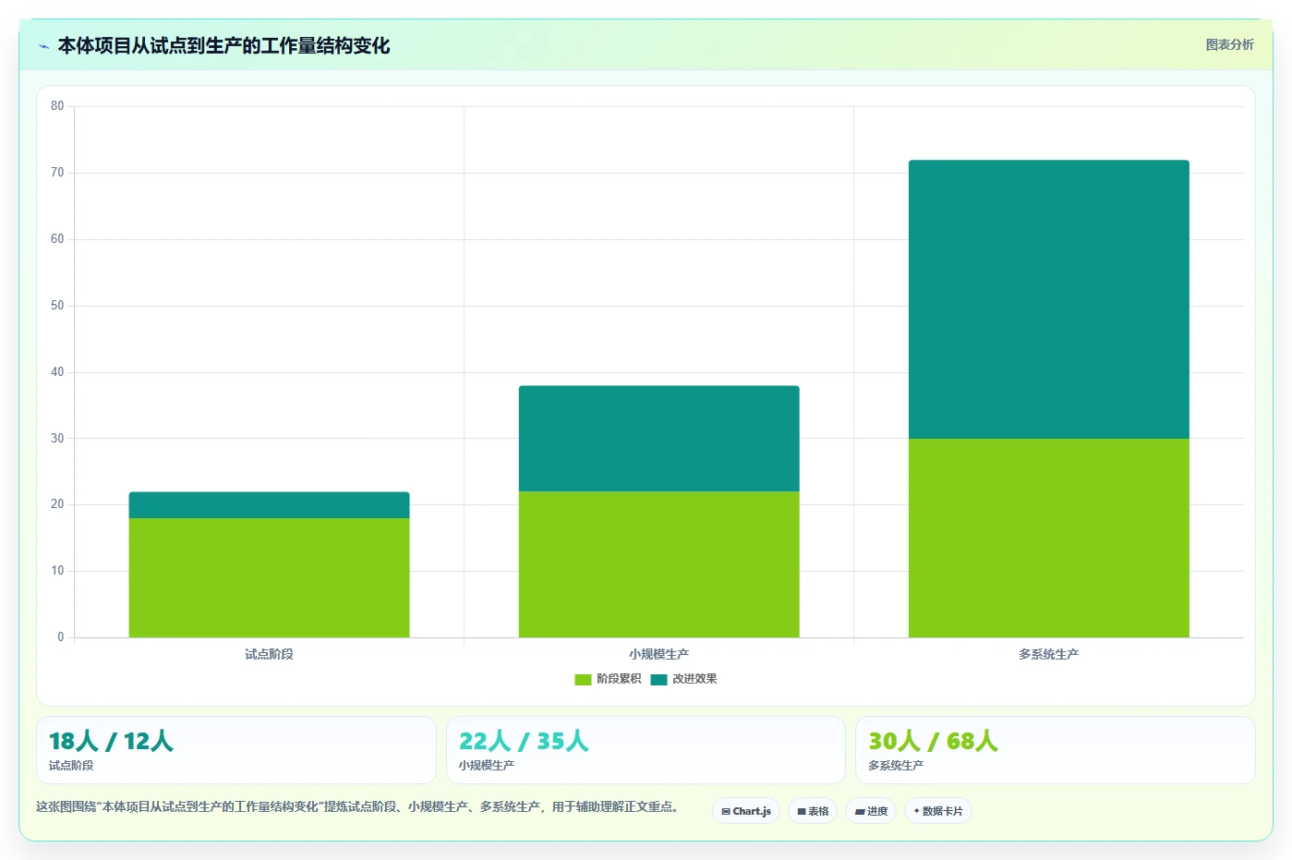Click the y-axis value 60
The width and height of the screenshot is (1292, 860).
coord(57,239)
